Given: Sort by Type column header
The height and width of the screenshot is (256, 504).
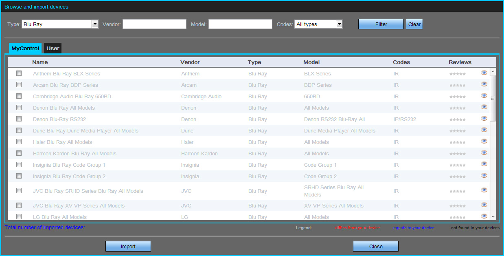Looking at the screenshot, I should coord(254,62).
